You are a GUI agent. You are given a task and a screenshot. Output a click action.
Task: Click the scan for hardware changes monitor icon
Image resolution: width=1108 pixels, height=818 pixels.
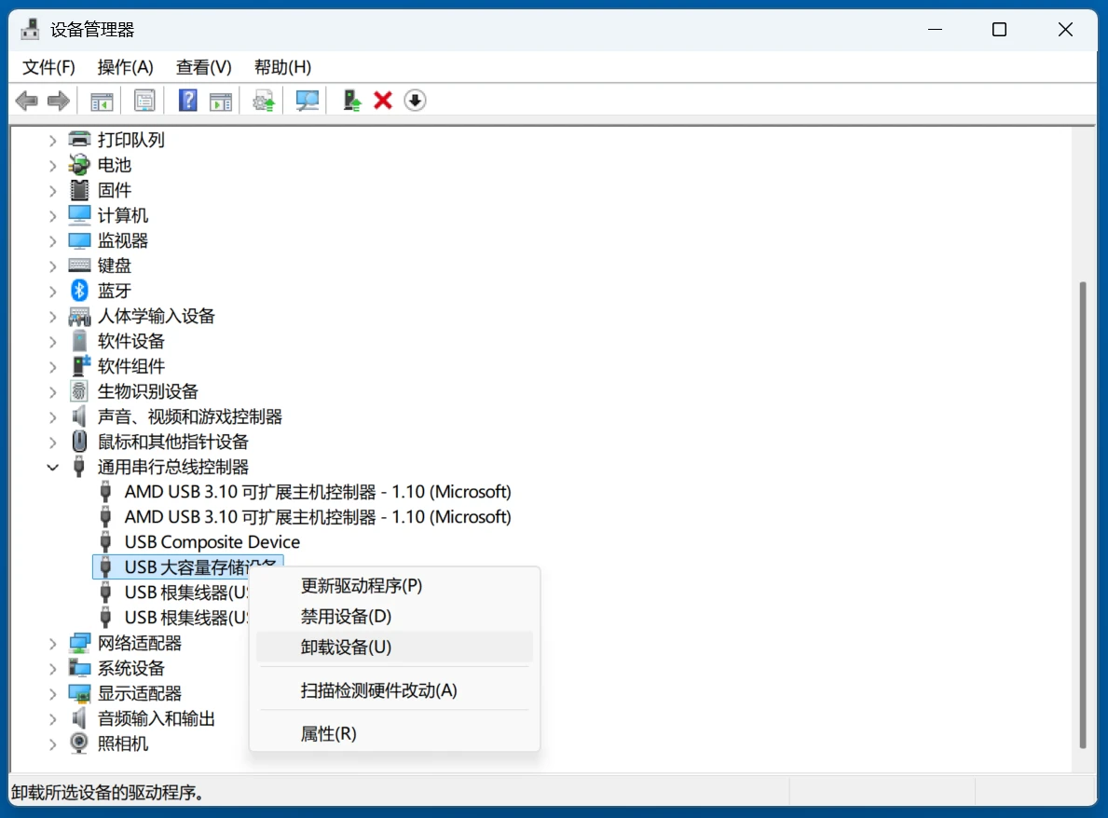coord(307,101)
